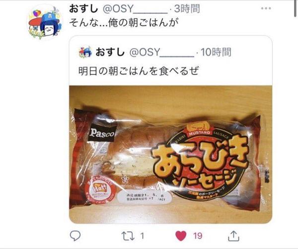The image size is (298, 249).
Task: Enlarge the Pasco sausage bread photo
Action: tap(171, 155)
